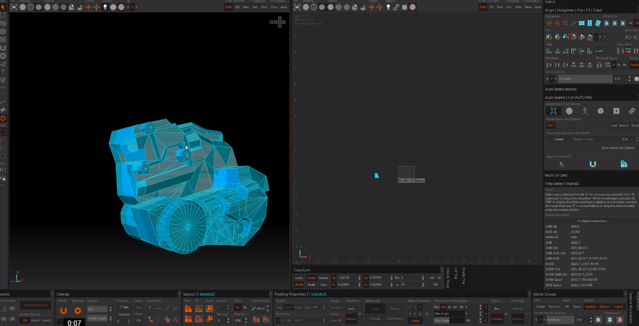Open the Mix unwrap options dropdown
639x326 pixels.
coord(97,309)
